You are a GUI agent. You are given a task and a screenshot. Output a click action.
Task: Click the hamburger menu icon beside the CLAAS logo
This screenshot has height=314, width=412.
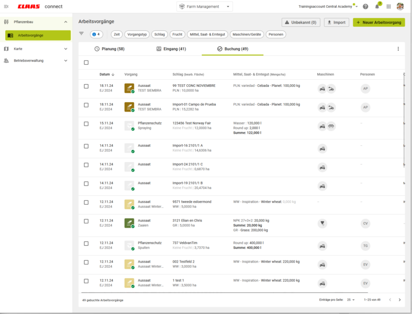[6, 7]
